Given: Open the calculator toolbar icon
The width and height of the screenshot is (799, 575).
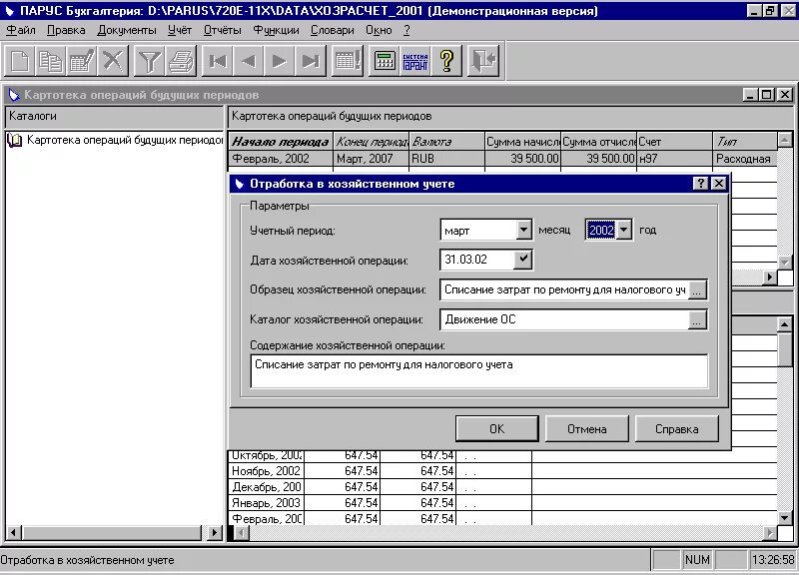Looking at the screenshot, I should 385,61.
